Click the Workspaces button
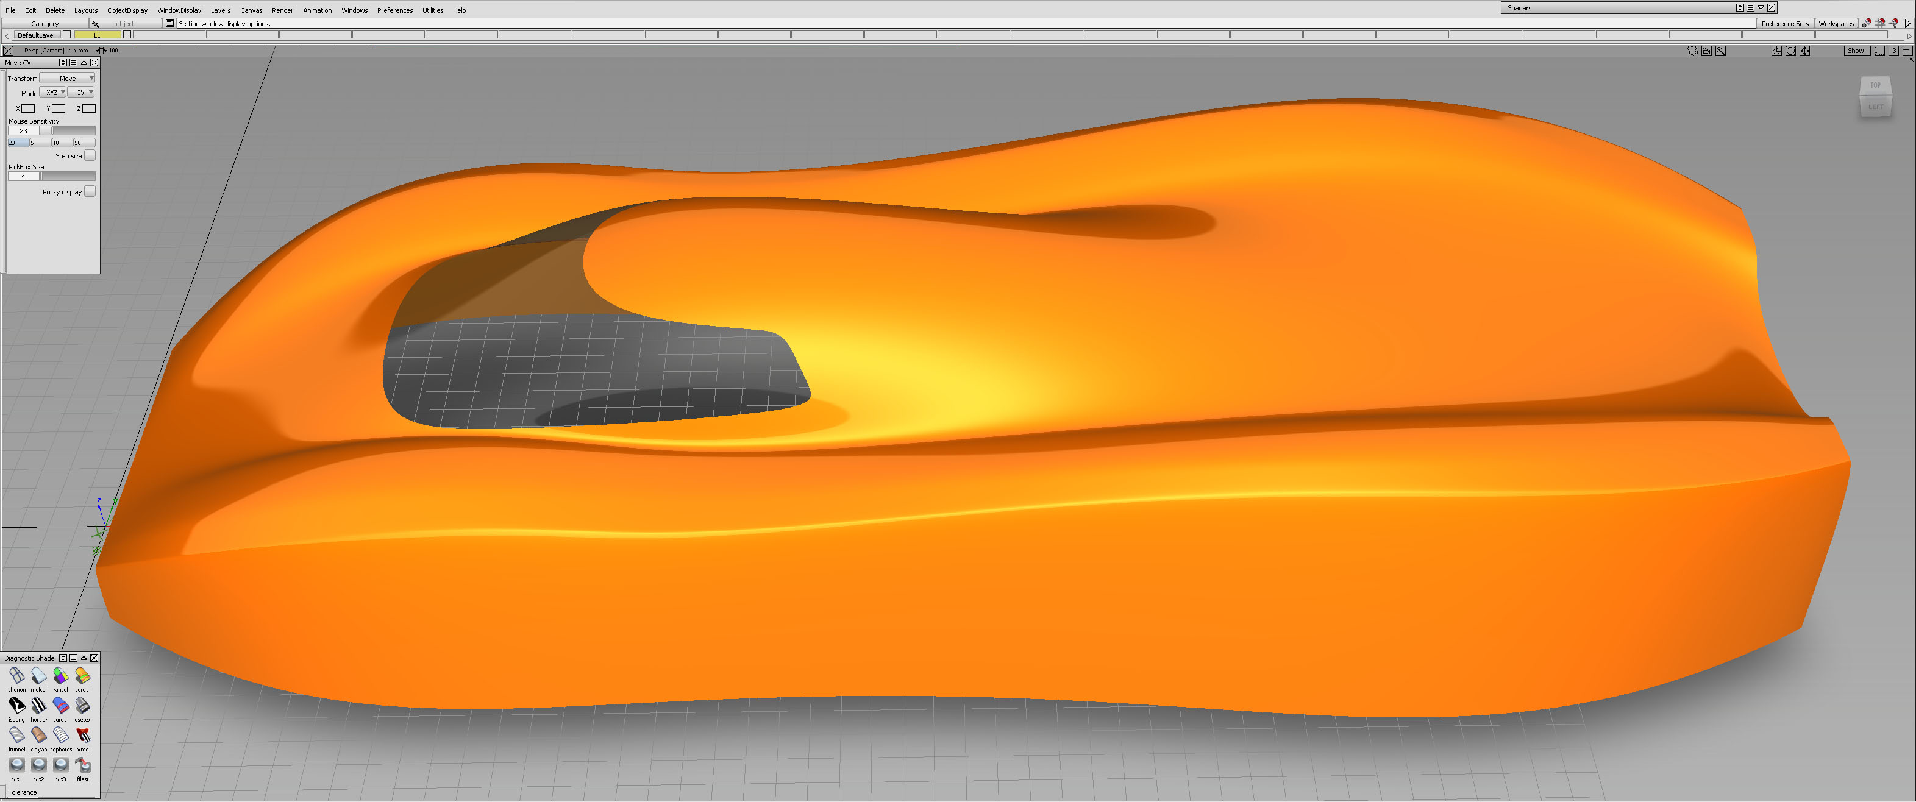Image resolution: width=1916 pixels, height=802 pixels. click(1836, 23)
